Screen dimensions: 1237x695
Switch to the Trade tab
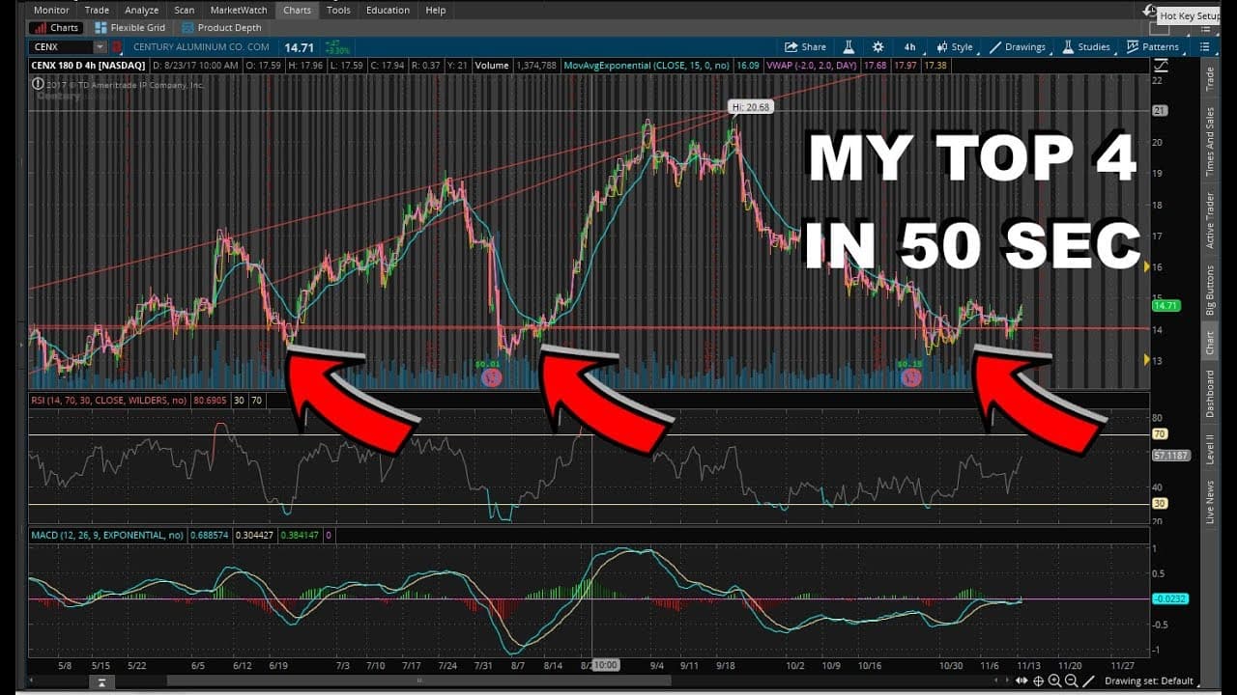tap(97, 10)
